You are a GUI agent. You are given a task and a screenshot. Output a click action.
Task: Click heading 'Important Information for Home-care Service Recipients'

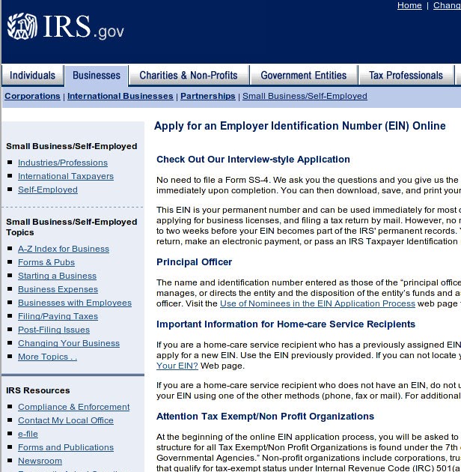[286, 324]
